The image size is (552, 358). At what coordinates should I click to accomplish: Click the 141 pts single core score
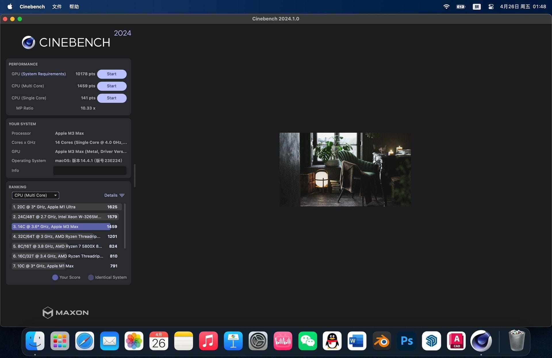tap(88, 98)
